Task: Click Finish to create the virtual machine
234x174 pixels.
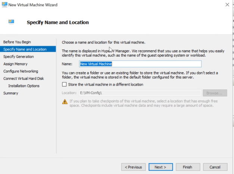Action: 187,167
